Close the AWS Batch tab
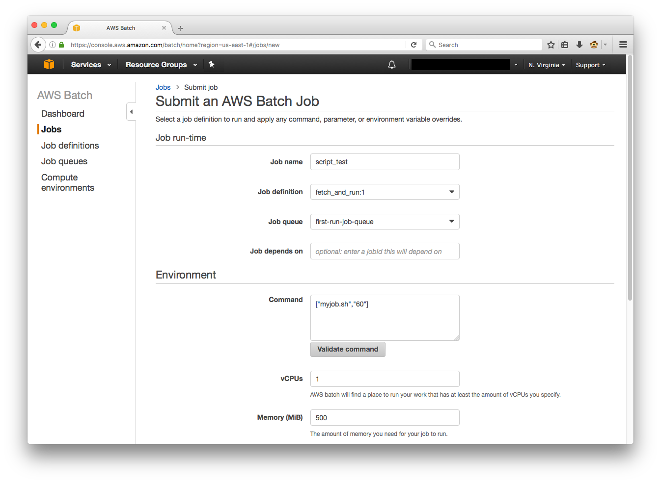 [x=164, y=28]
